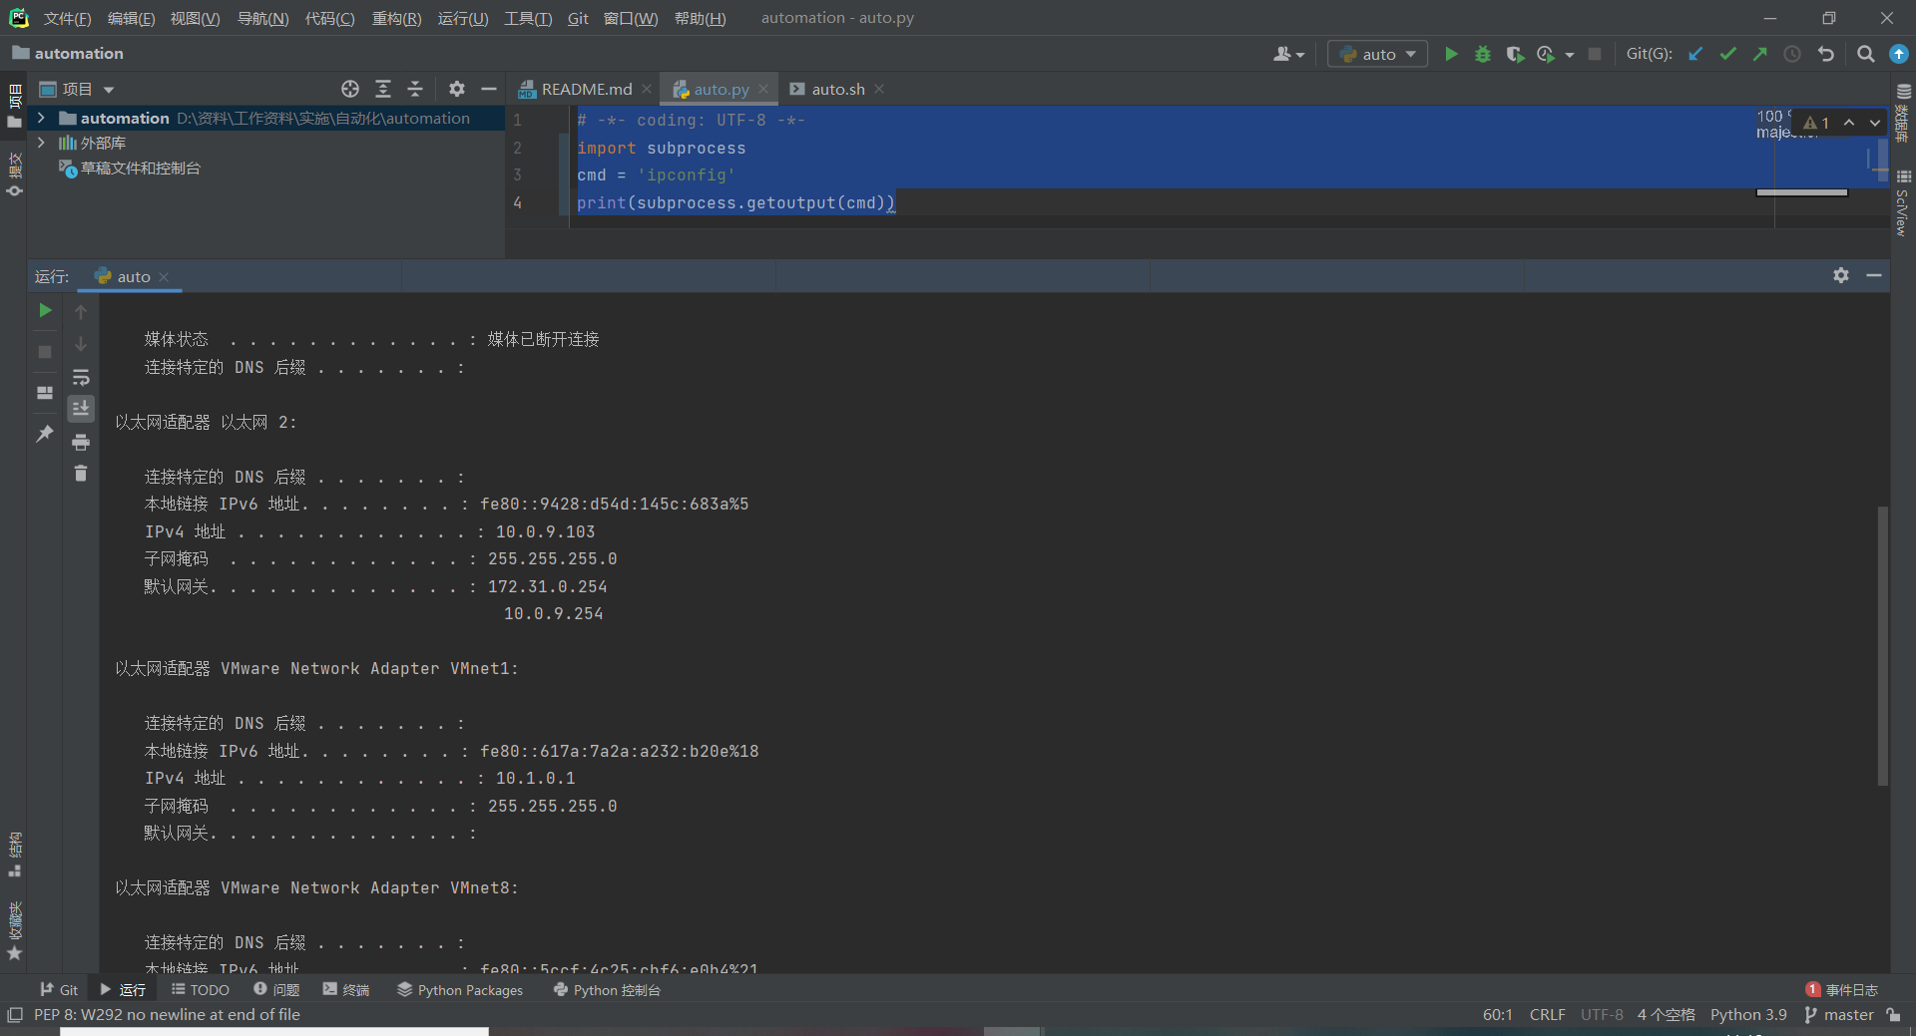The image size is (1916, 1036).
Task: Rerun auto in Run panel
Action: pyautogui.click(x=45, y=311)
